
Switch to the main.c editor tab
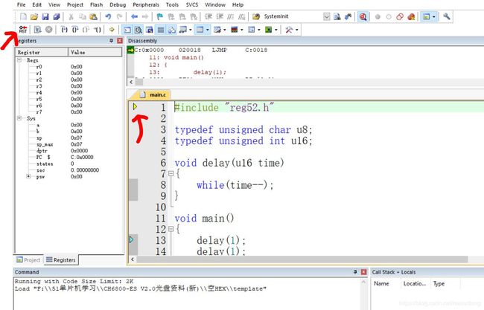pyautogui.click(x=153, y=94)
